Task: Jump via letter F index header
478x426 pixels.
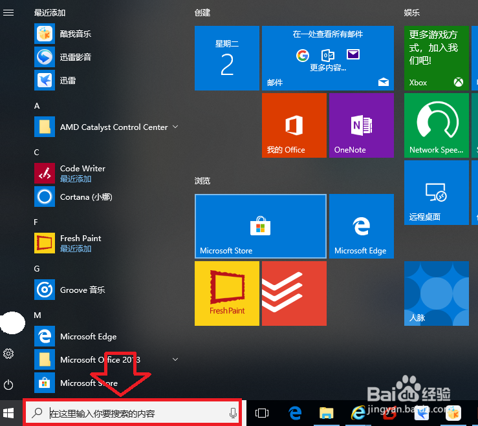Action: pyautogui.click(x=36, y=222)
